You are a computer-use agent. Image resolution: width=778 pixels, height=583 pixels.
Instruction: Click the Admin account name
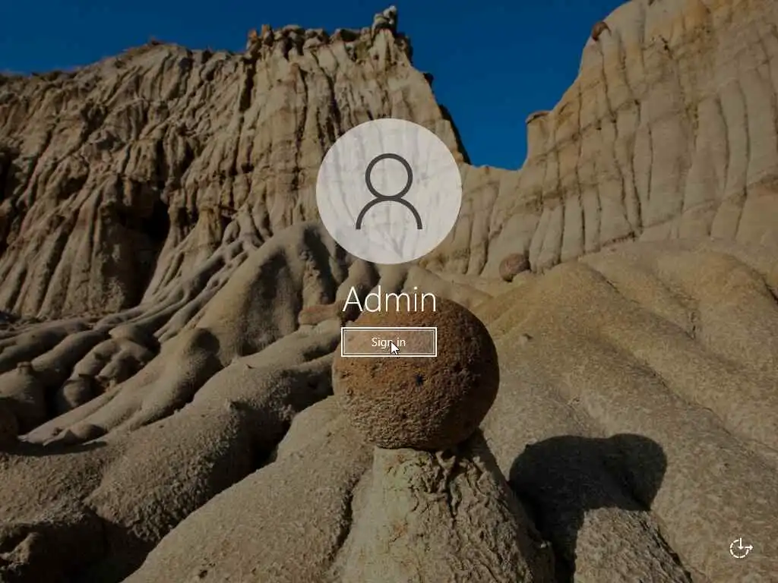point(390,299)
